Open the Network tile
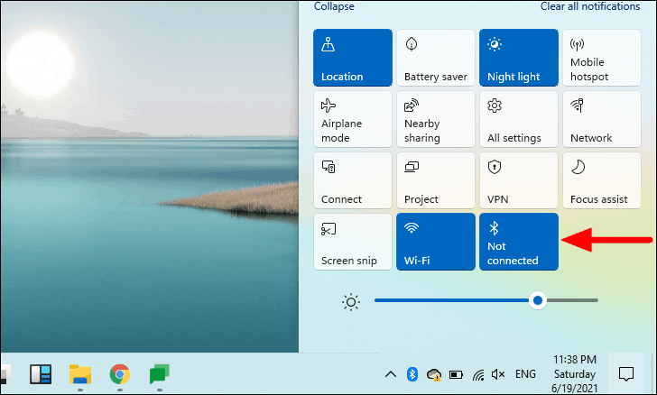 tap(602, 119)
